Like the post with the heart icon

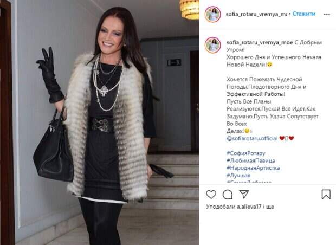[211, 195]
